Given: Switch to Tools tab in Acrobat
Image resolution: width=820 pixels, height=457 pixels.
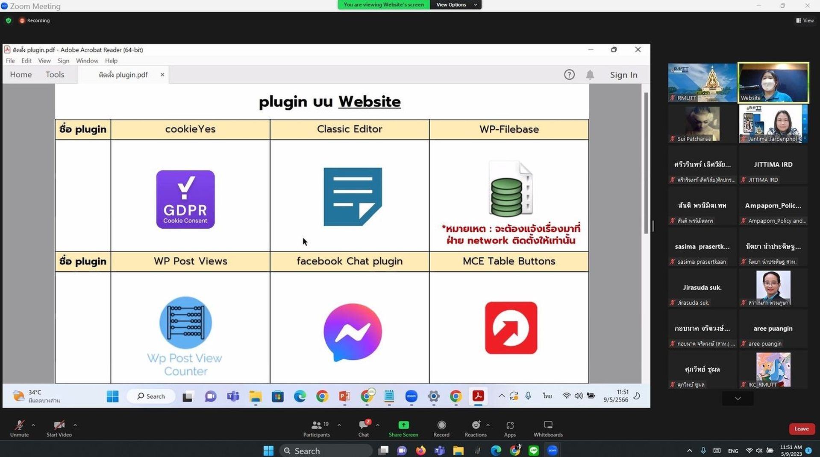Looking at the screenshot, I should coord(55,75).
